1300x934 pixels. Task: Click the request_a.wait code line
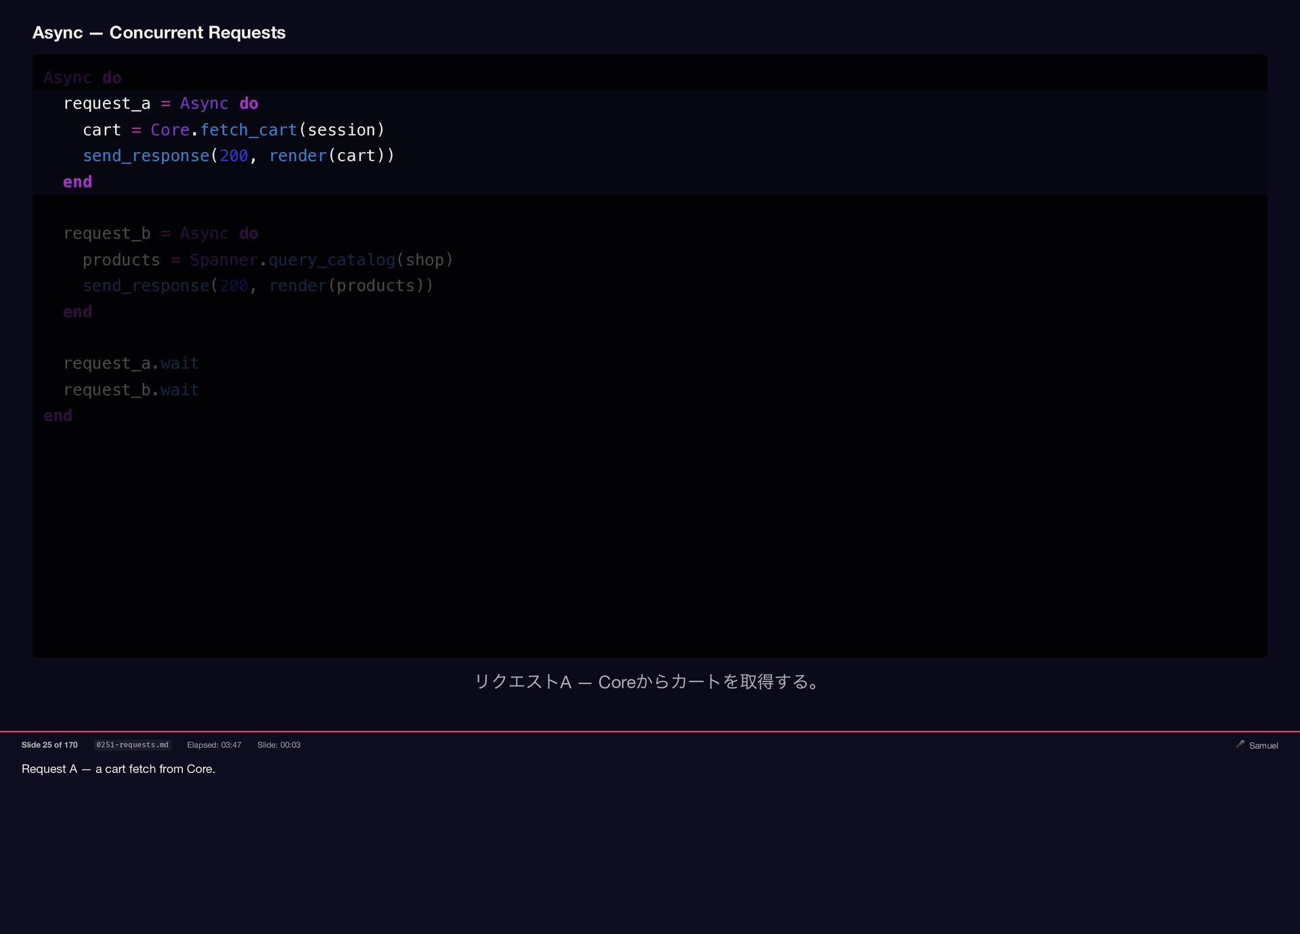pyautogui.click(x=131, y=363)
